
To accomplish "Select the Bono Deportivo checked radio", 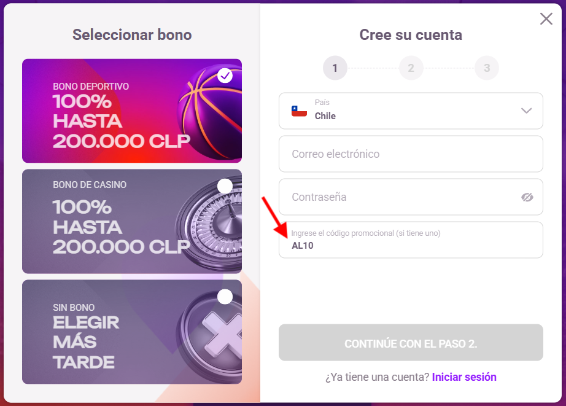I will point(225,76).
